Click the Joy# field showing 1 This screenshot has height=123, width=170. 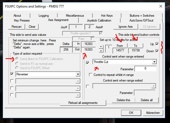[76, 27]
